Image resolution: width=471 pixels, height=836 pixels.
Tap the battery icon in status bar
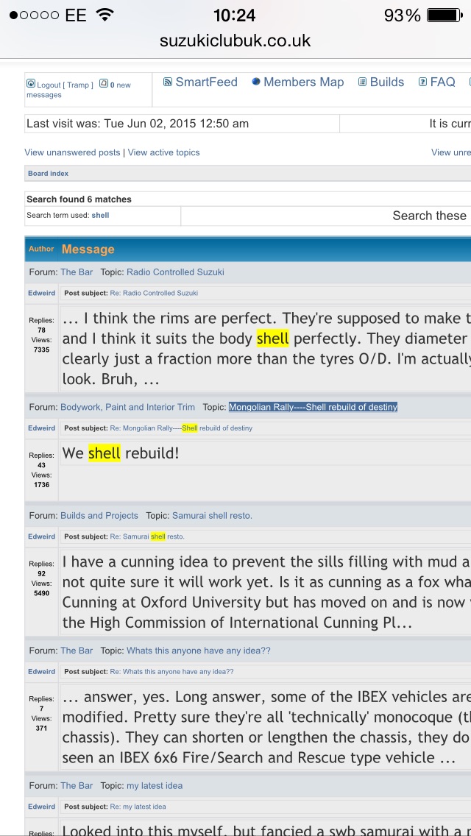(x=445, y=15)
